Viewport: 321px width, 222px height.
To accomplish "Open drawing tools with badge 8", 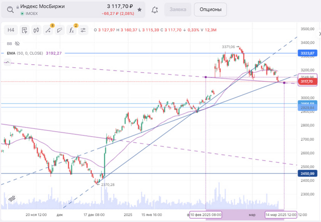I will pyautogui.click(x=49, y=30).
